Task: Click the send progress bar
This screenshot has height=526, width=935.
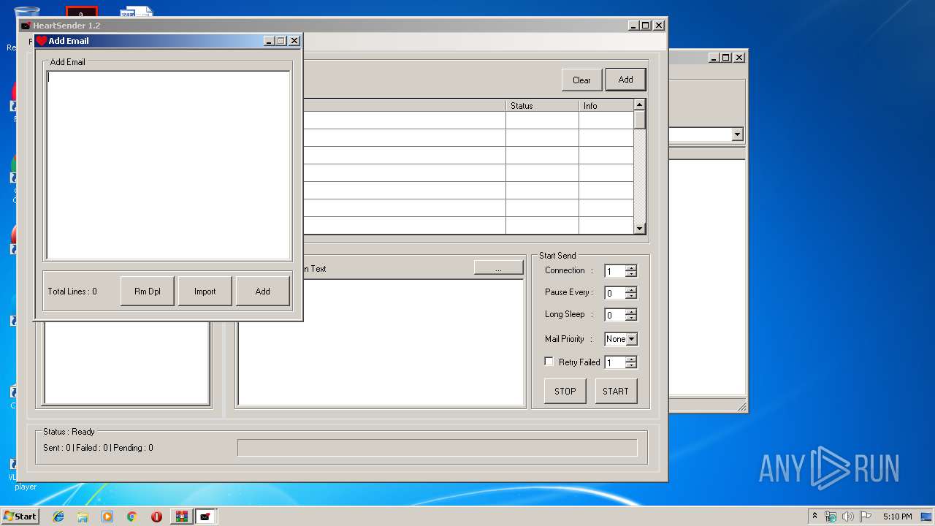Action: 438,448
